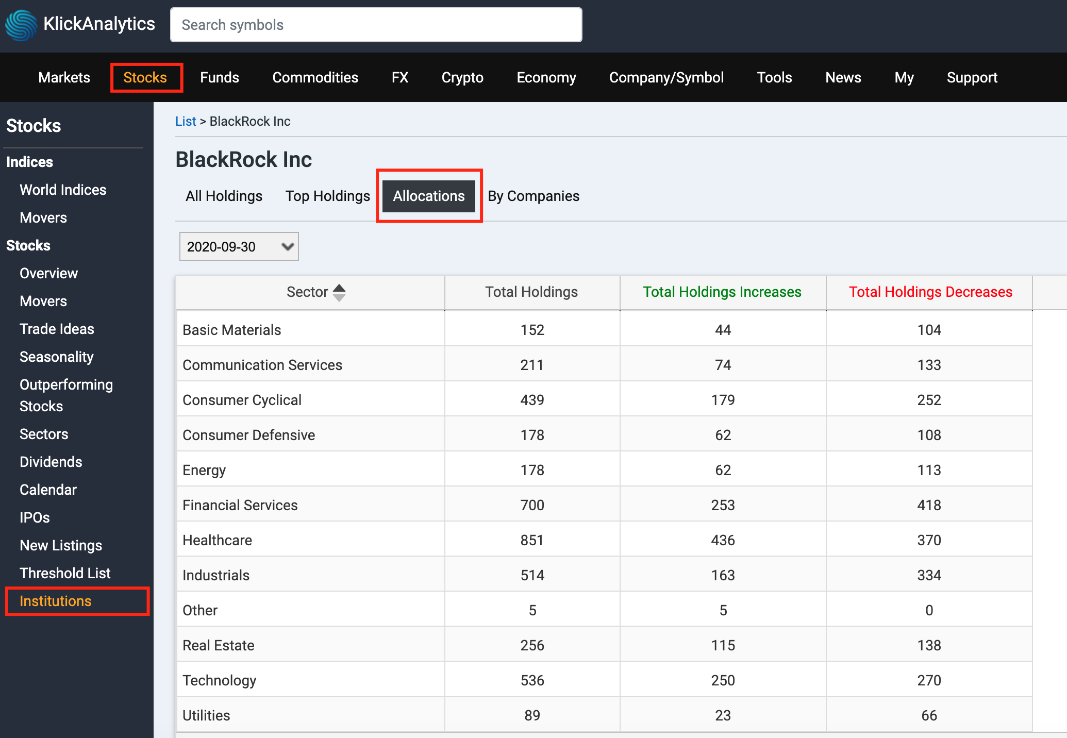Image resolution: width=1067 pixels, height=738 pixels.
Task: Open Movers under Stocks section
Action: (x=43, y=301)
